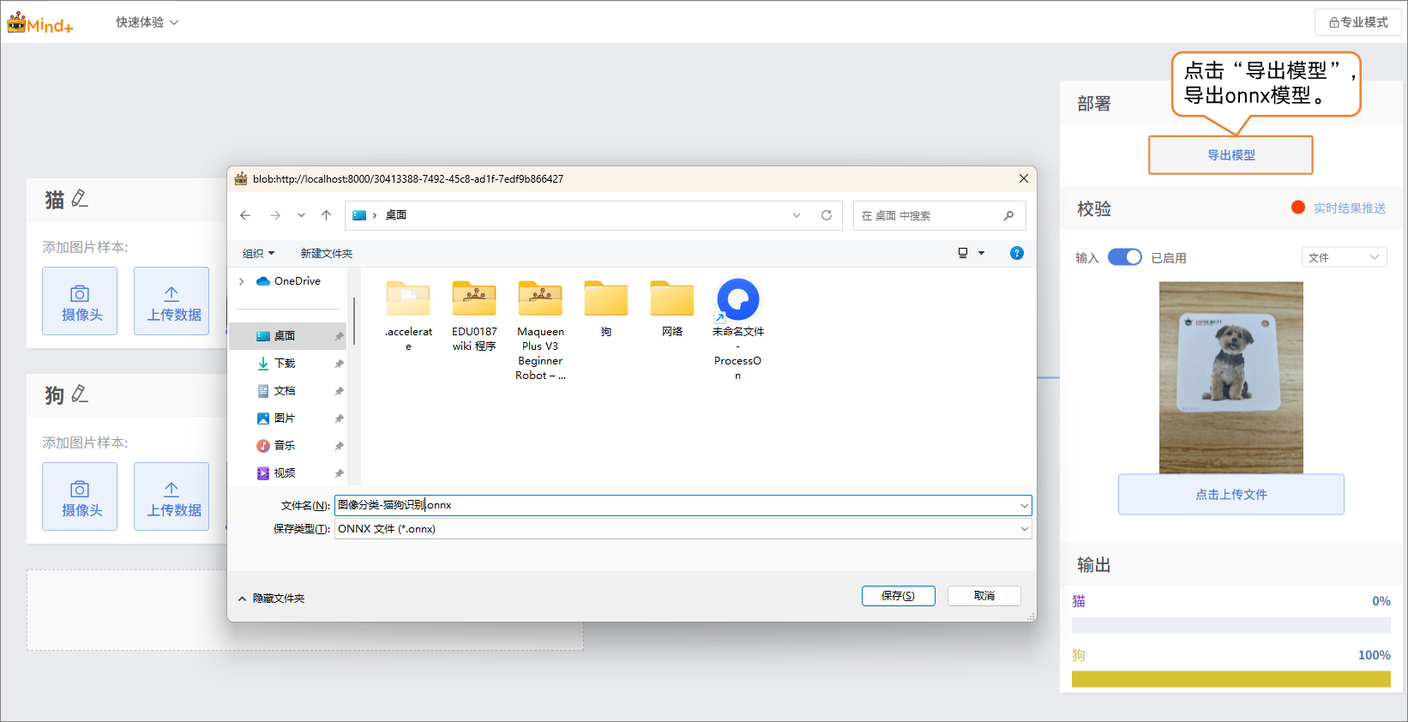Open the 未命名文件 ProcessOn shortcut
1408x722 pixels.
737,300
